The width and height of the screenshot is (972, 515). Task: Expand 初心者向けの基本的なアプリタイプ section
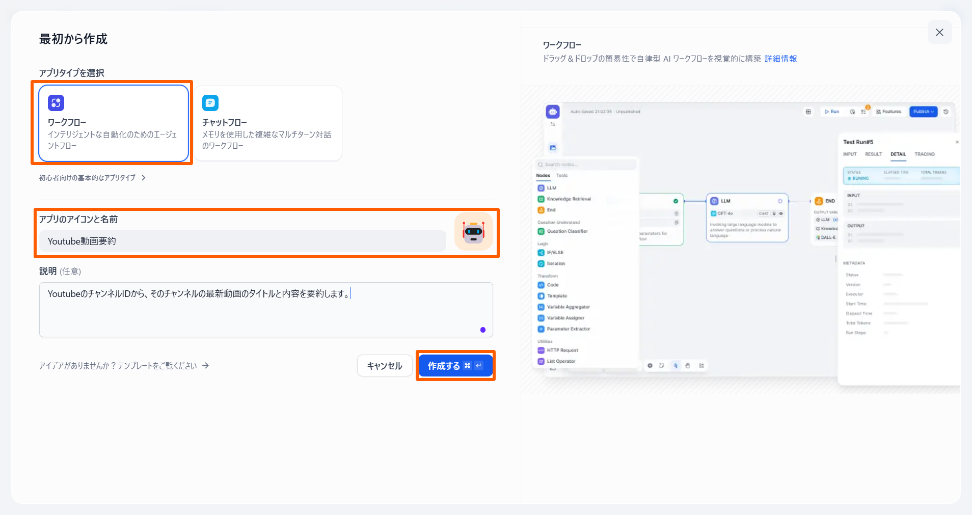(x=87, y=178)
